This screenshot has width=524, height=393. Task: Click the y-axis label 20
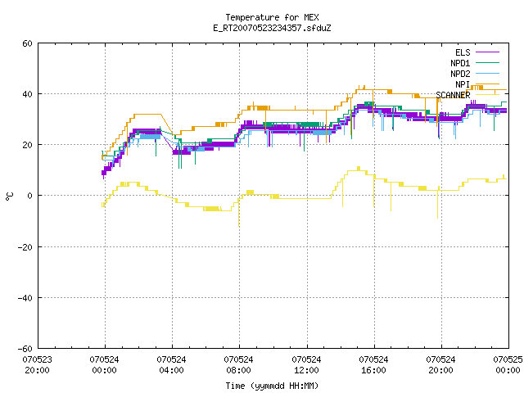[x=27, y=145]
